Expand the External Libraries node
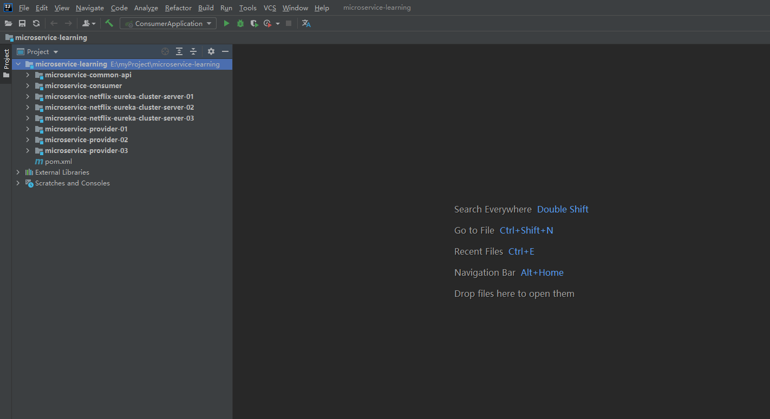770x419 pixels. [x=18, y=172]
